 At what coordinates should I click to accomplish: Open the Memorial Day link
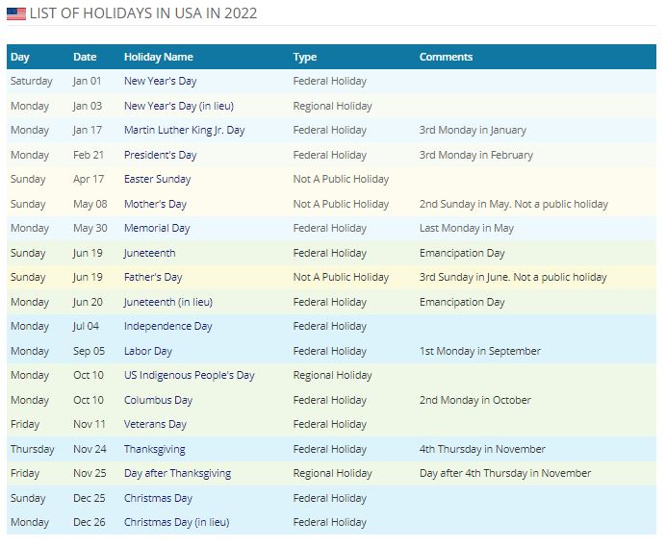click(157, 228)
